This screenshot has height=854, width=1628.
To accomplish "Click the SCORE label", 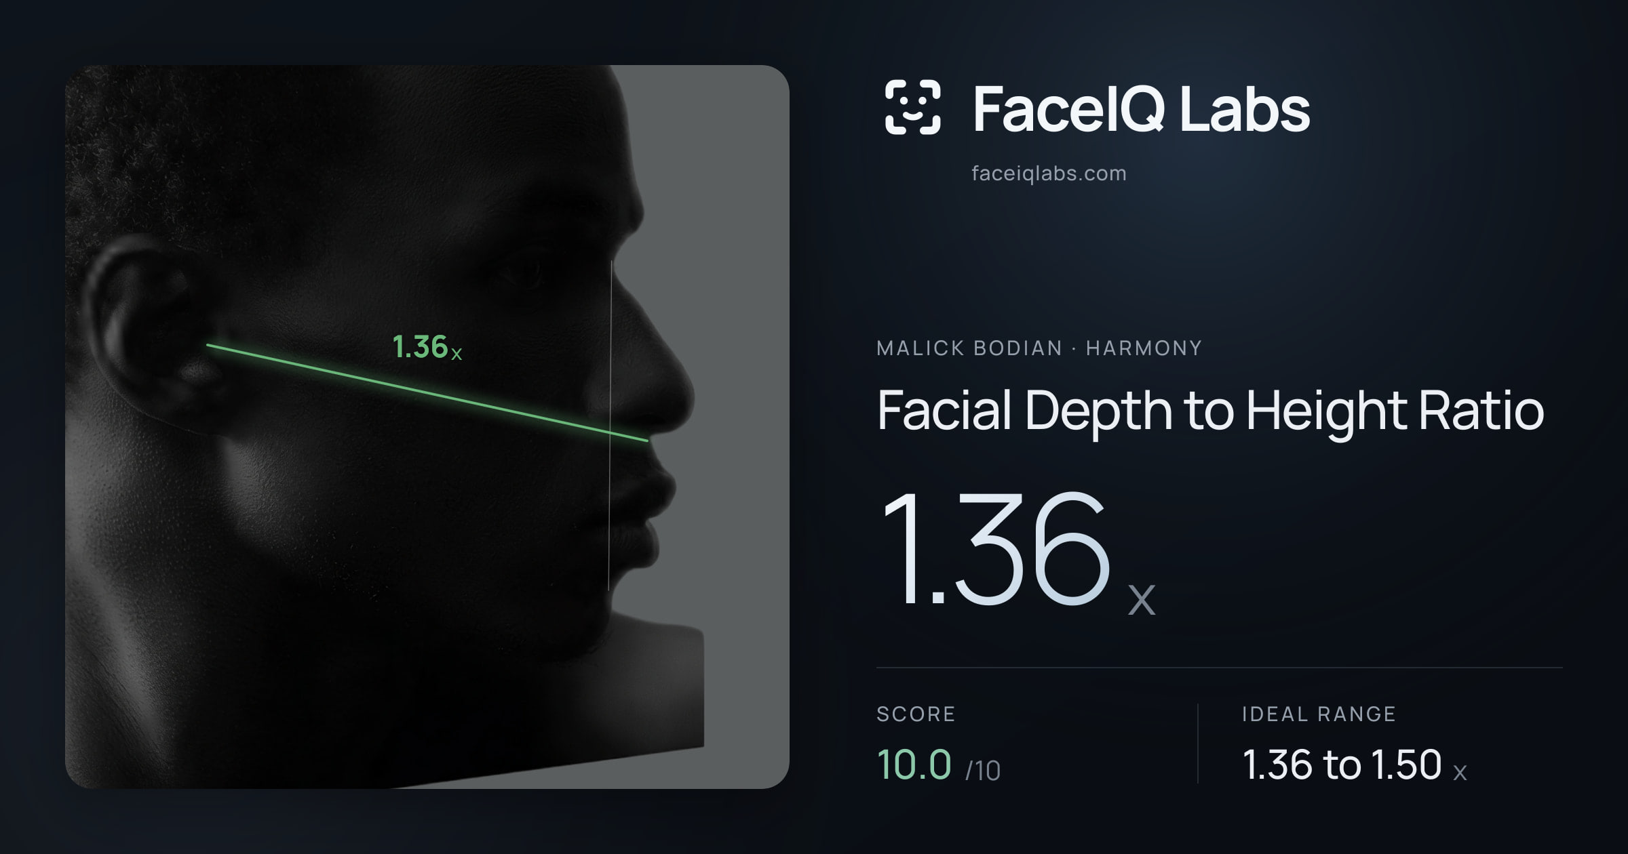I will tap(916, 714).
